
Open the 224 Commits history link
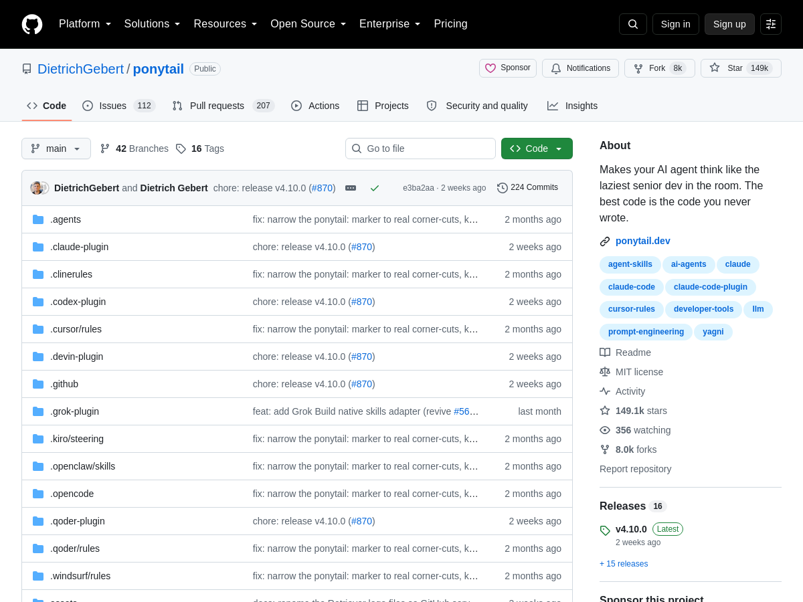click(527, 188)
